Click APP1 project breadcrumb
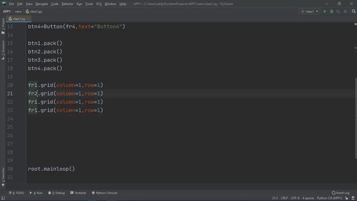This screenshot has height=201, width=357. click(7, 11)
